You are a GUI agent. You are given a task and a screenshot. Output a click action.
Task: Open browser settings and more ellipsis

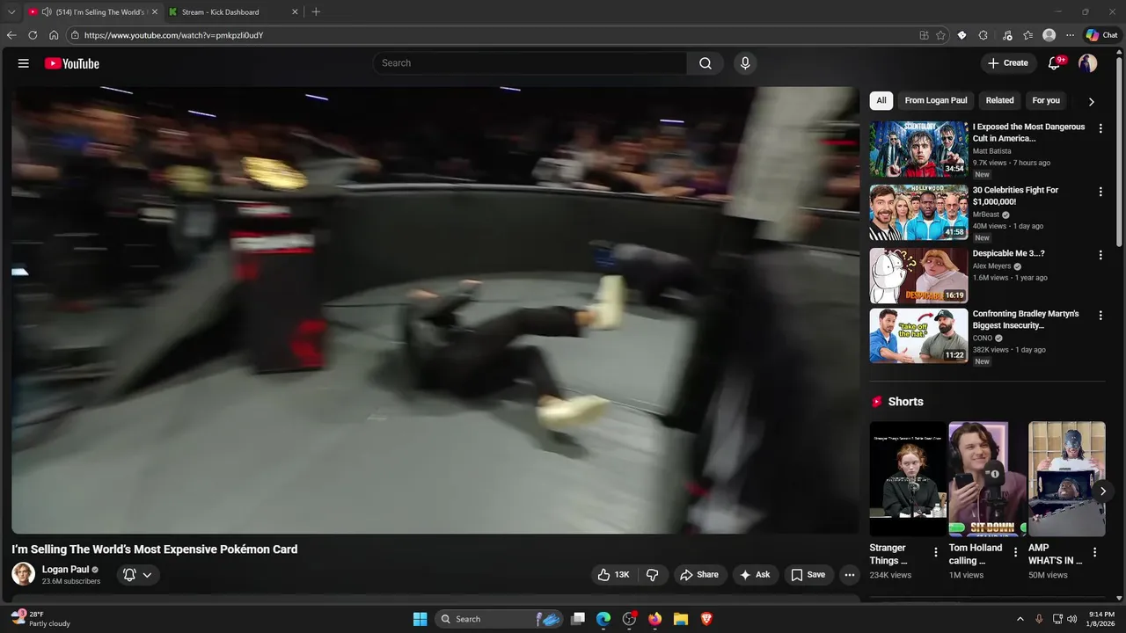coord(1070,35)
